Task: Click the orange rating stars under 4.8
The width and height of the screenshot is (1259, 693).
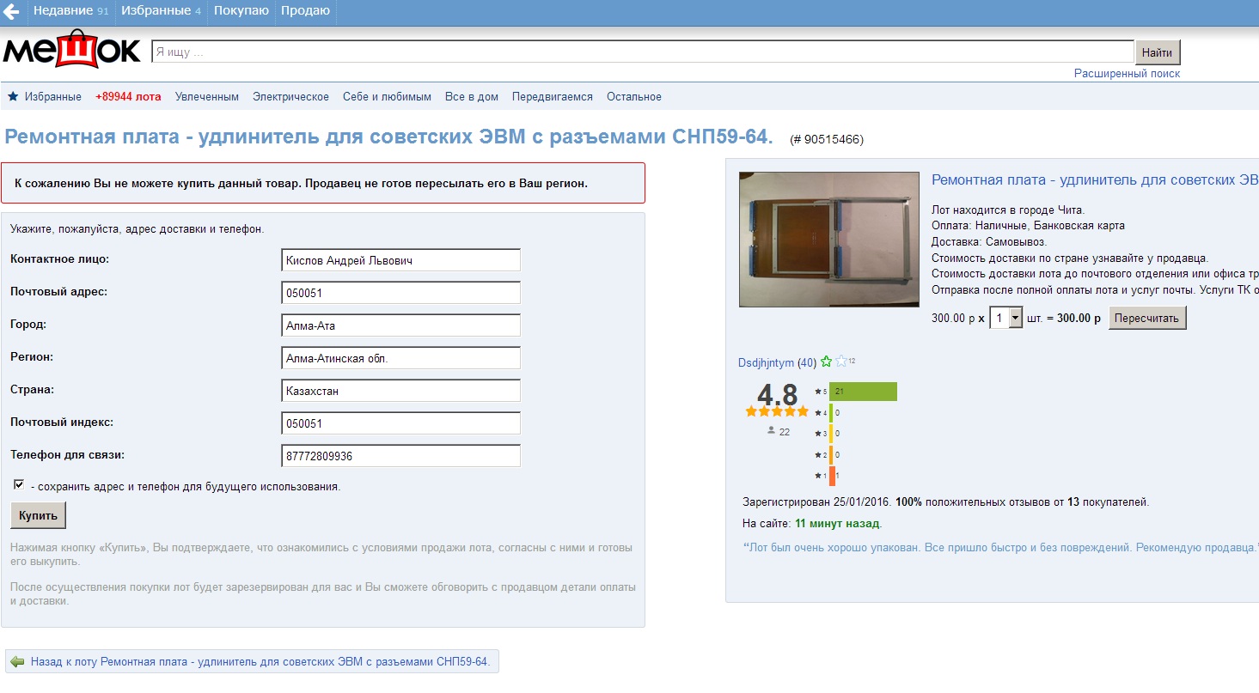Action: tap(777, 411)
